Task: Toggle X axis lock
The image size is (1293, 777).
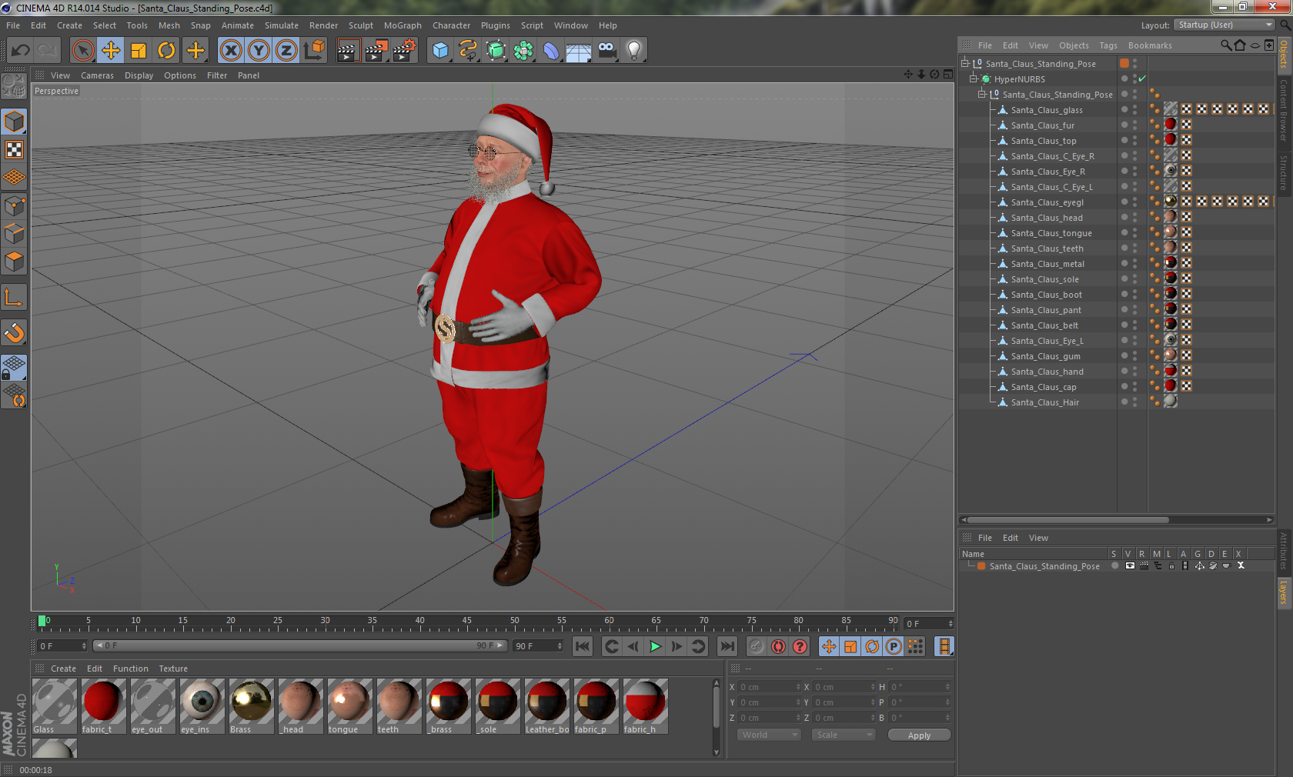Action: point(230,51)
